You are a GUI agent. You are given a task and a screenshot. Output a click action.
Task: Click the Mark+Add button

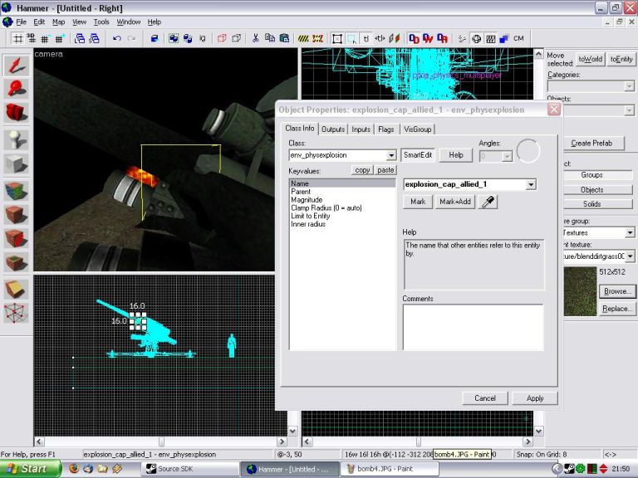pyautogui.click(x=455, y=202)
